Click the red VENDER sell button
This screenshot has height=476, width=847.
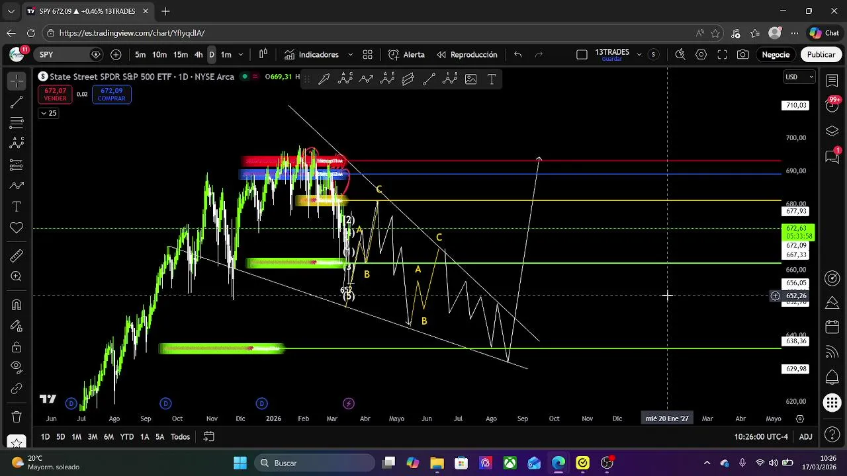click(56, 95)
